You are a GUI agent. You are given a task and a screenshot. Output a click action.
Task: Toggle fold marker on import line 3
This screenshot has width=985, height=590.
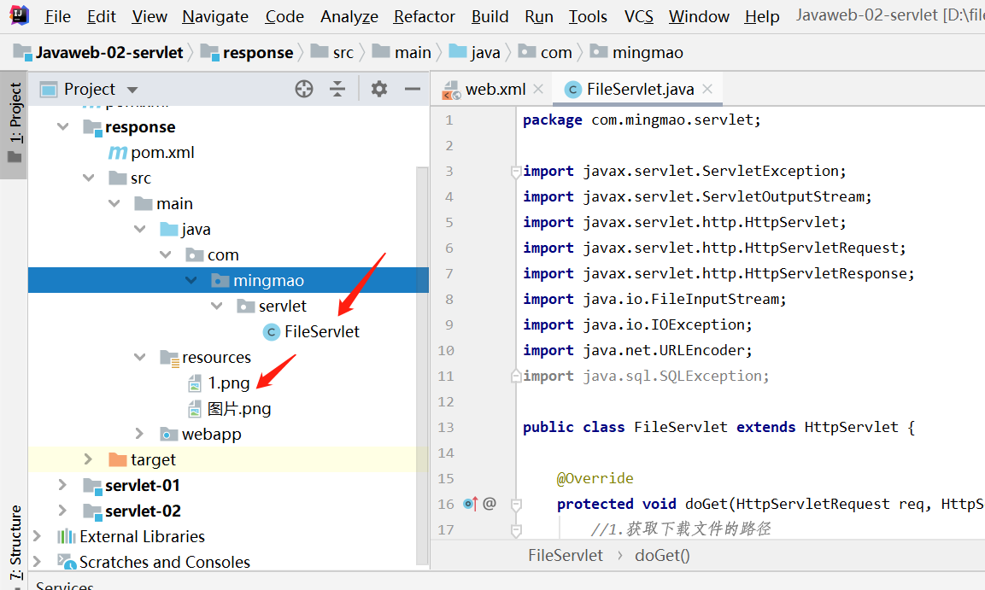[516, 172]
